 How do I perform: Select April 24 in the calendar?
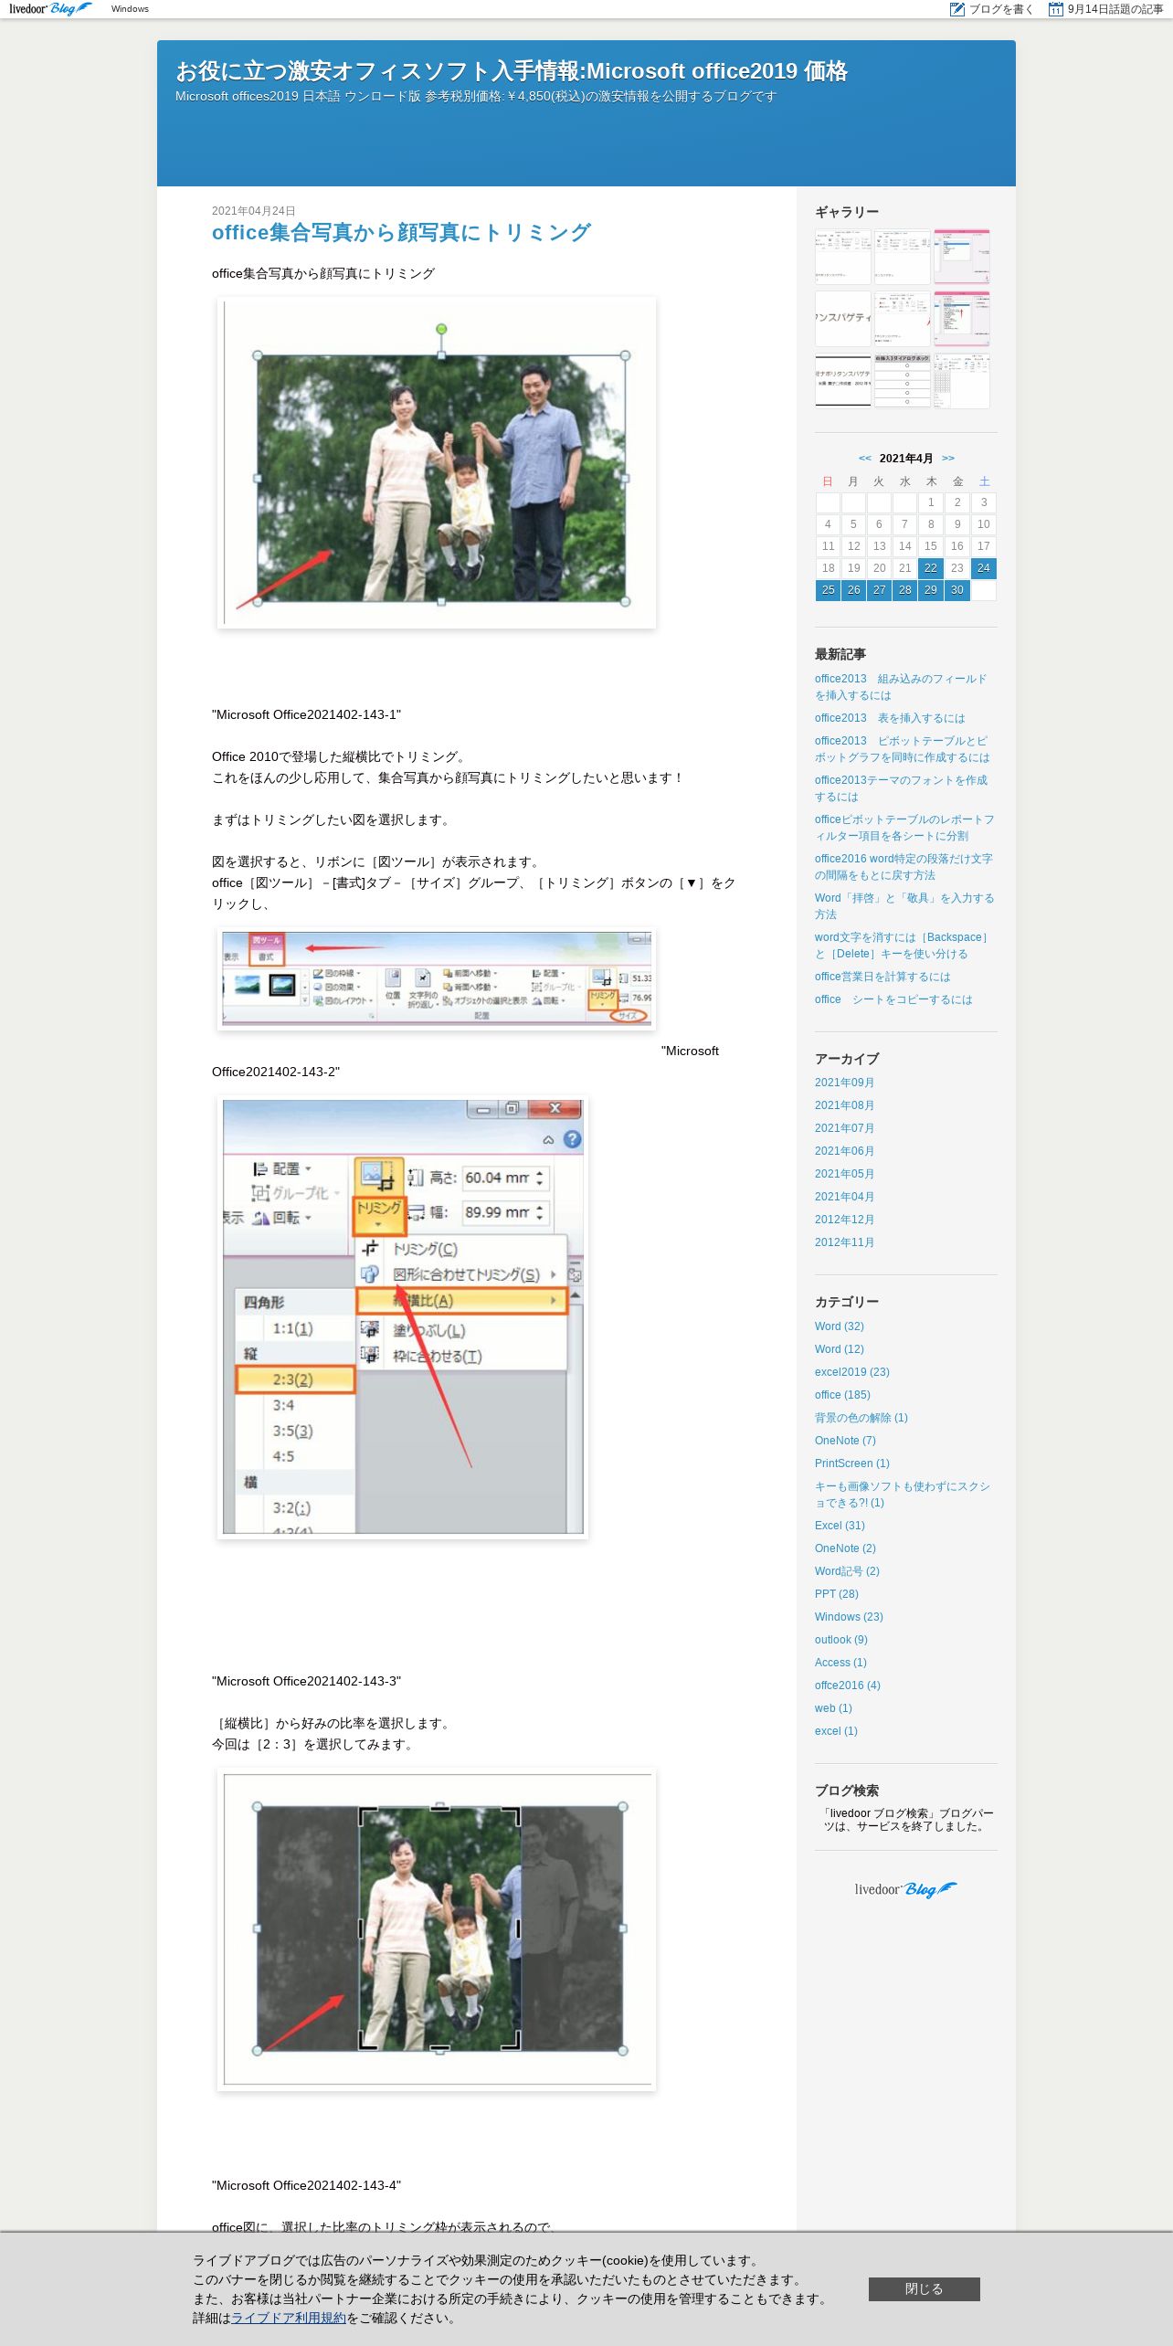pos(984,568)
